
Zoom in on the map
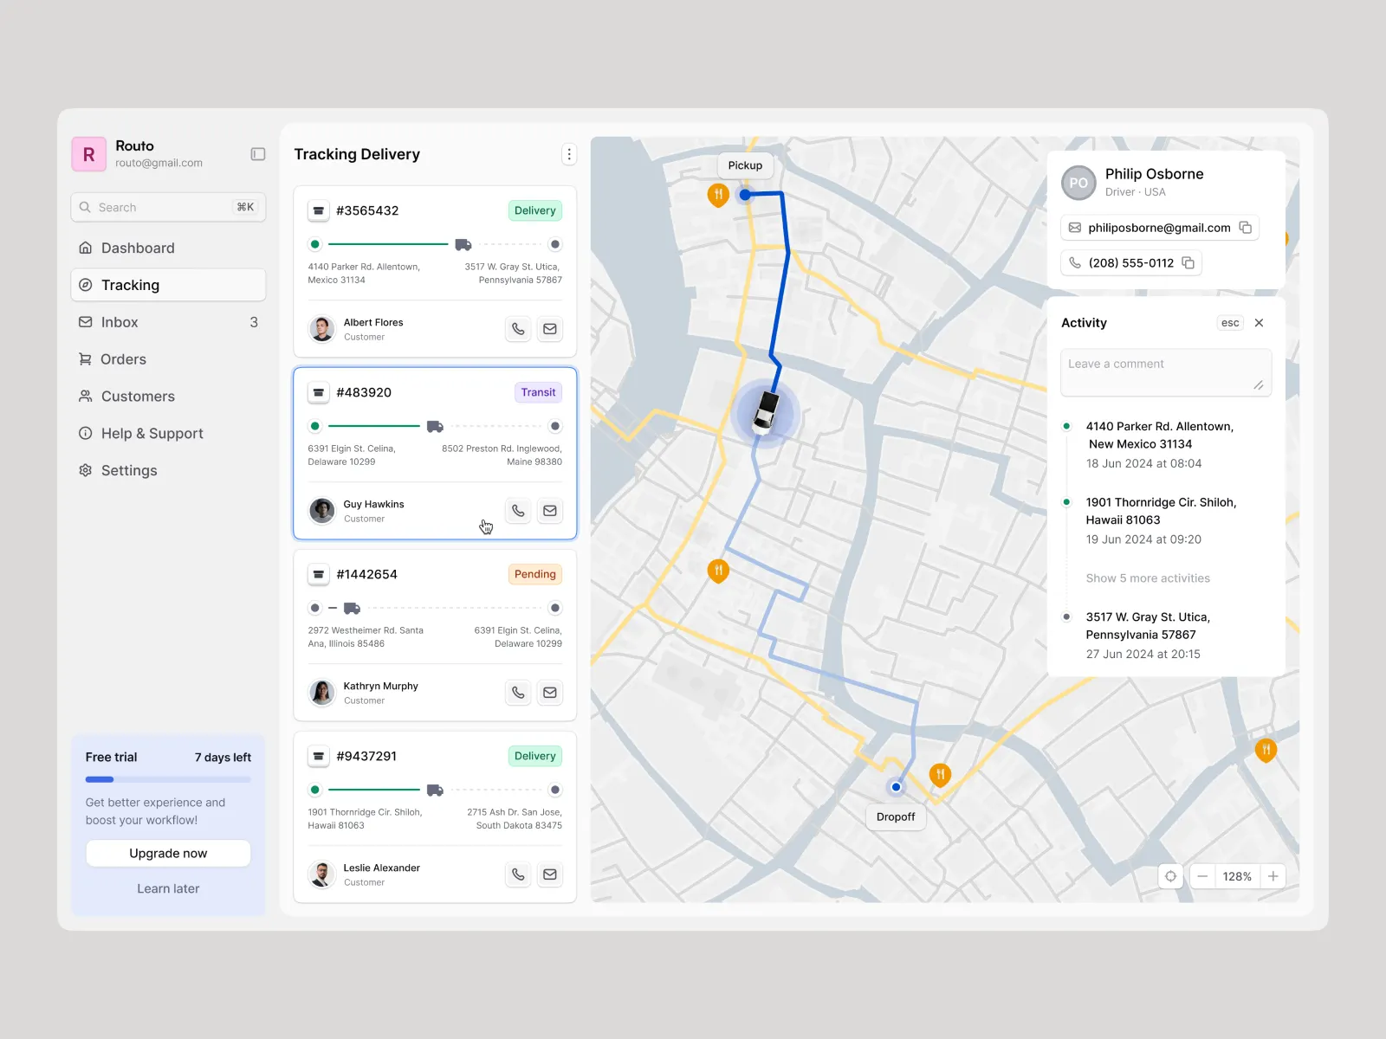coord(1273,876)
